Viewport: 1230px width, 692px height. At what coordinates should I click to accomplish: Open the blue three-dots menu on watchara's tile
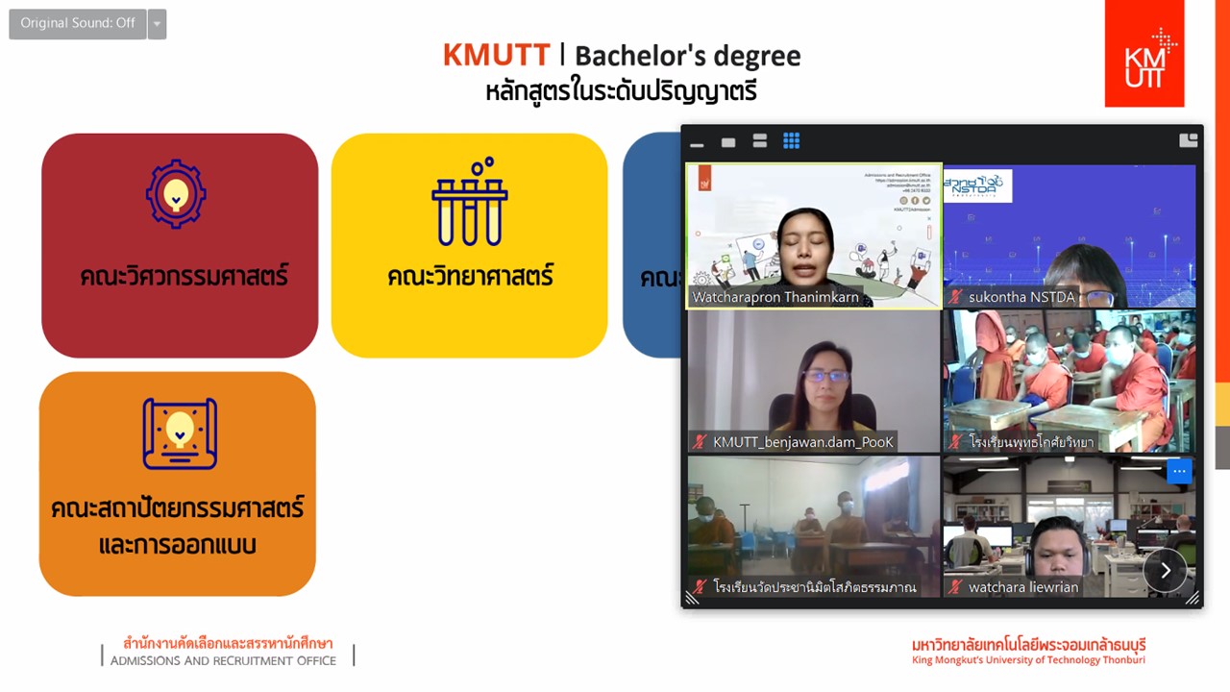coord(1179,471)
